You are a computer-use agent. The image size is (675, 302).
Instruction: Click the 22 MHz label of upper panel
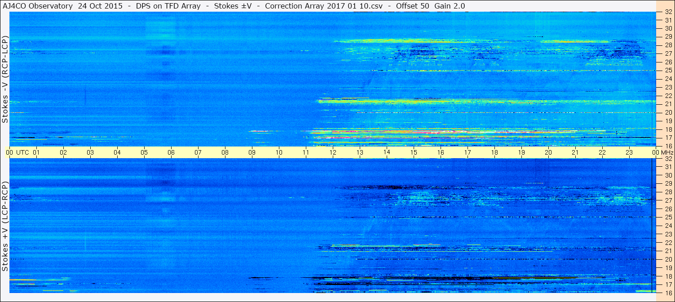[668, 96]
